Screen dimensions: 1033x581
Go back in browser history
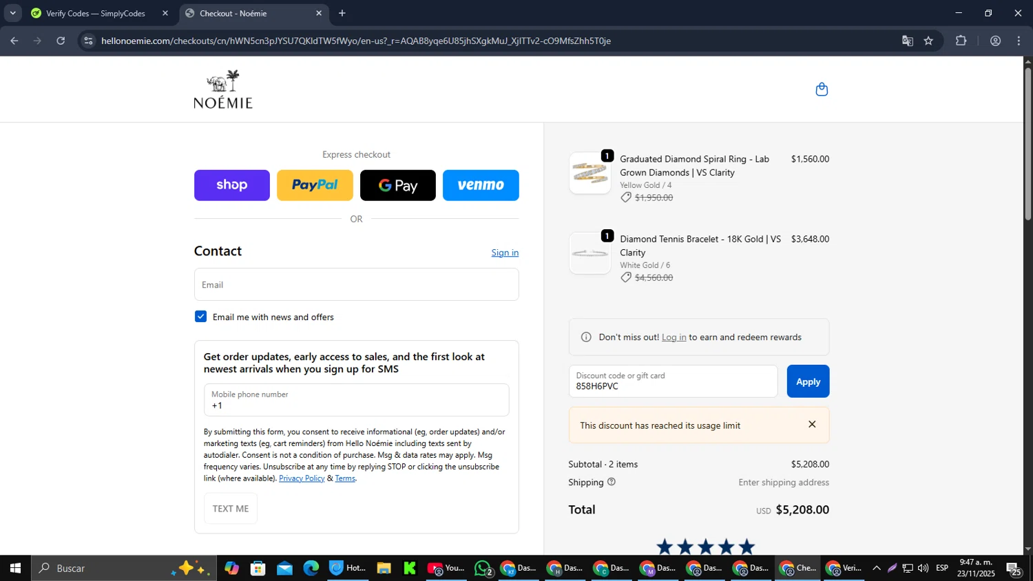pyautogui.click(x=14, y=41)
